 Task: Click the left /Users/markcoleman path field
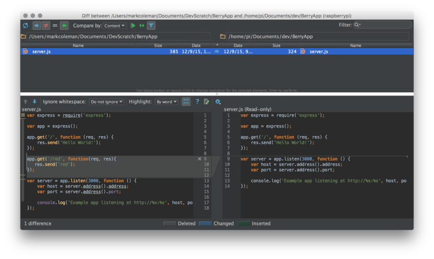click(119, 36)
